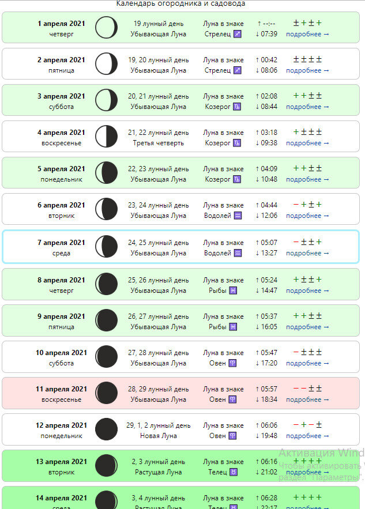This screenshot has width=365, height=509.
Task: Click the moonset time '18:34'
Action: (x=269, y=399)
